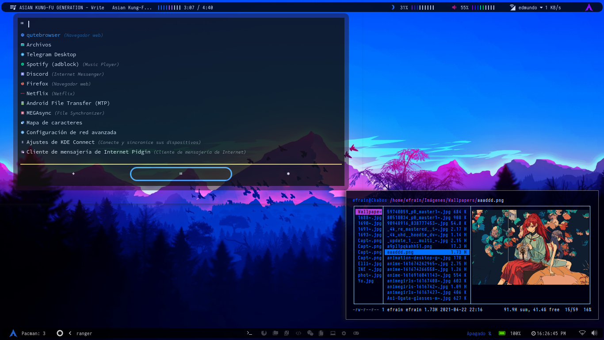This screenshot has width=604, height=340.
Task: Click the Archivos file manager icon
Action: pyautogui.click(x=23, y=45)
